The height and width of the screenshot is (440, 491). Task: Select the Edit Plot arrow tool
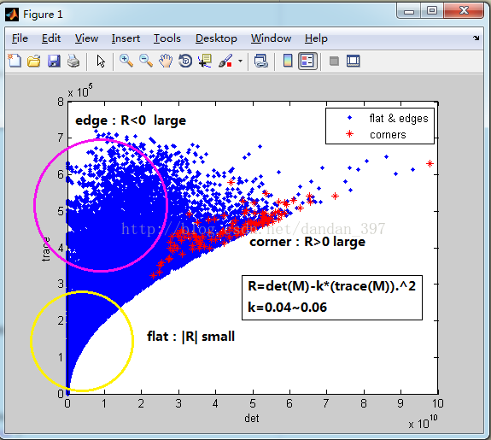[101, 62]
